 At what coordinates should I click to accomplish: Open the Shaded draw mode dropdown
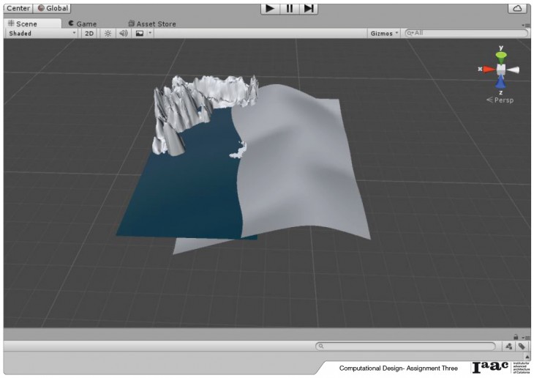click(42, 33)
